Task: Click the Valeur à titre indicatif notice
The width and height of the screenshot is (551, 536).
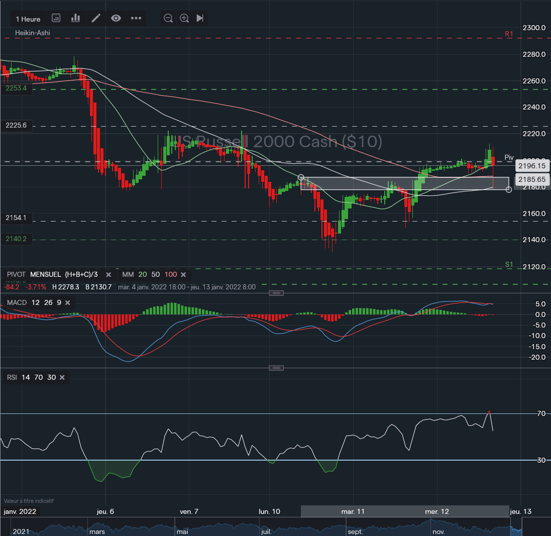Action: [x=29, y=501]
